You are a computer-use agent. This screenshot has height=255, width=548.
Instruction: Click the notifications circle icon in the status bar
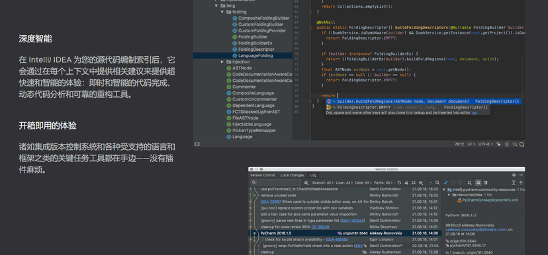coord(522,144)
